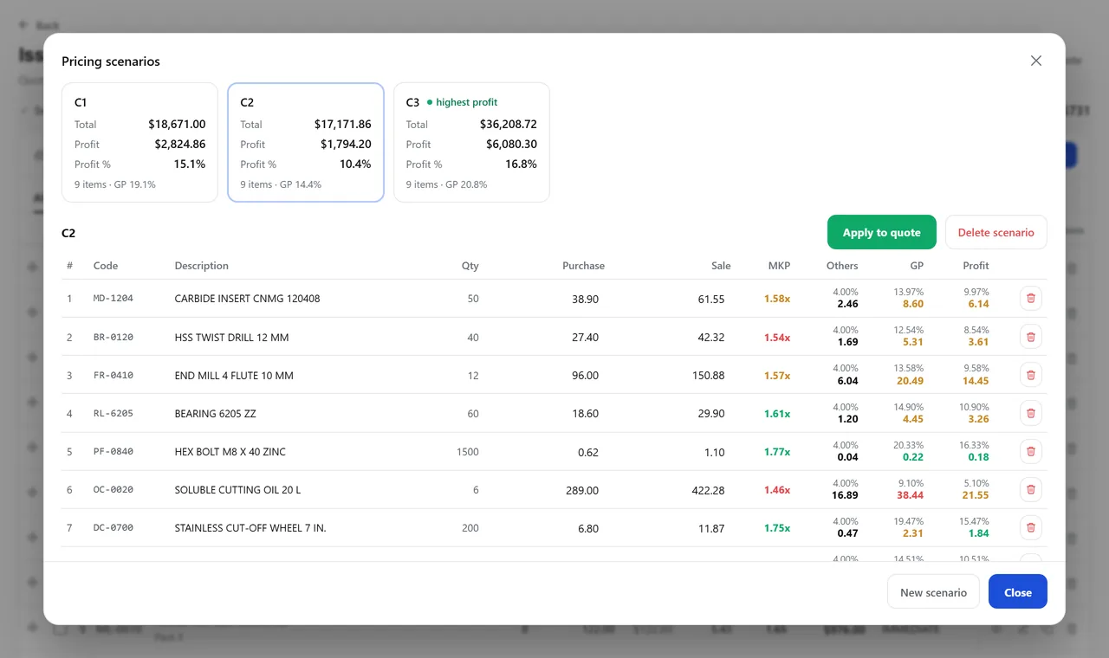Click sale price 422.28
This screenshot has width=1109, height=658.
tap(707, 490)
